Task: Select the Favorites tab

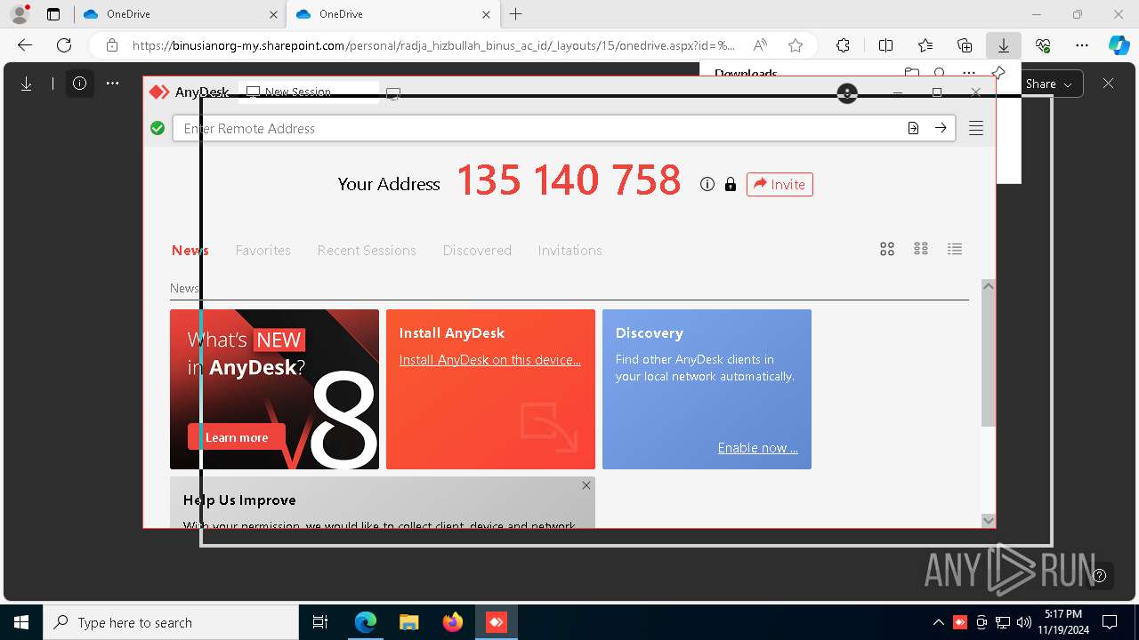Action: pyautogui.click(x=263, y=251)
